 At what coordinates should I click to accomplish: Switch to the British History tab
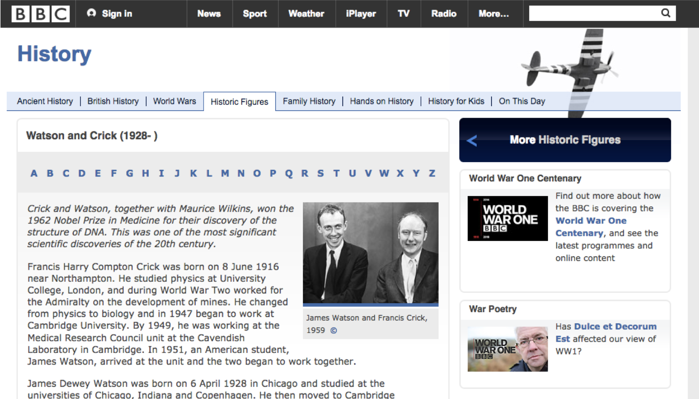tap(113, 101)
